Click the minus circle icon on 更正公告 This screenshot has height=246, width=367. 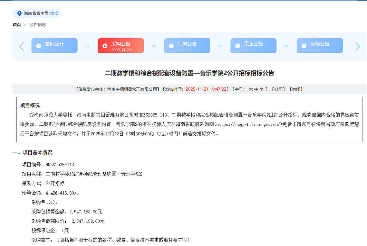click(x=237, y=46)
